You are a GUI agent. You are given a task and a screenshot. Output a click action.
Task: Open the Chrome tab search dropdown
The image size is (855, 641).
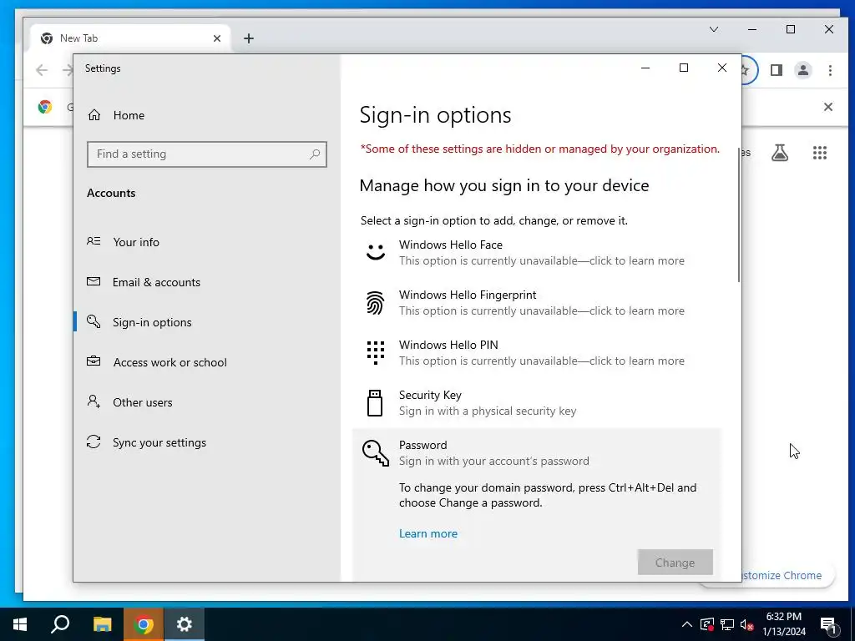coord(714,29)
